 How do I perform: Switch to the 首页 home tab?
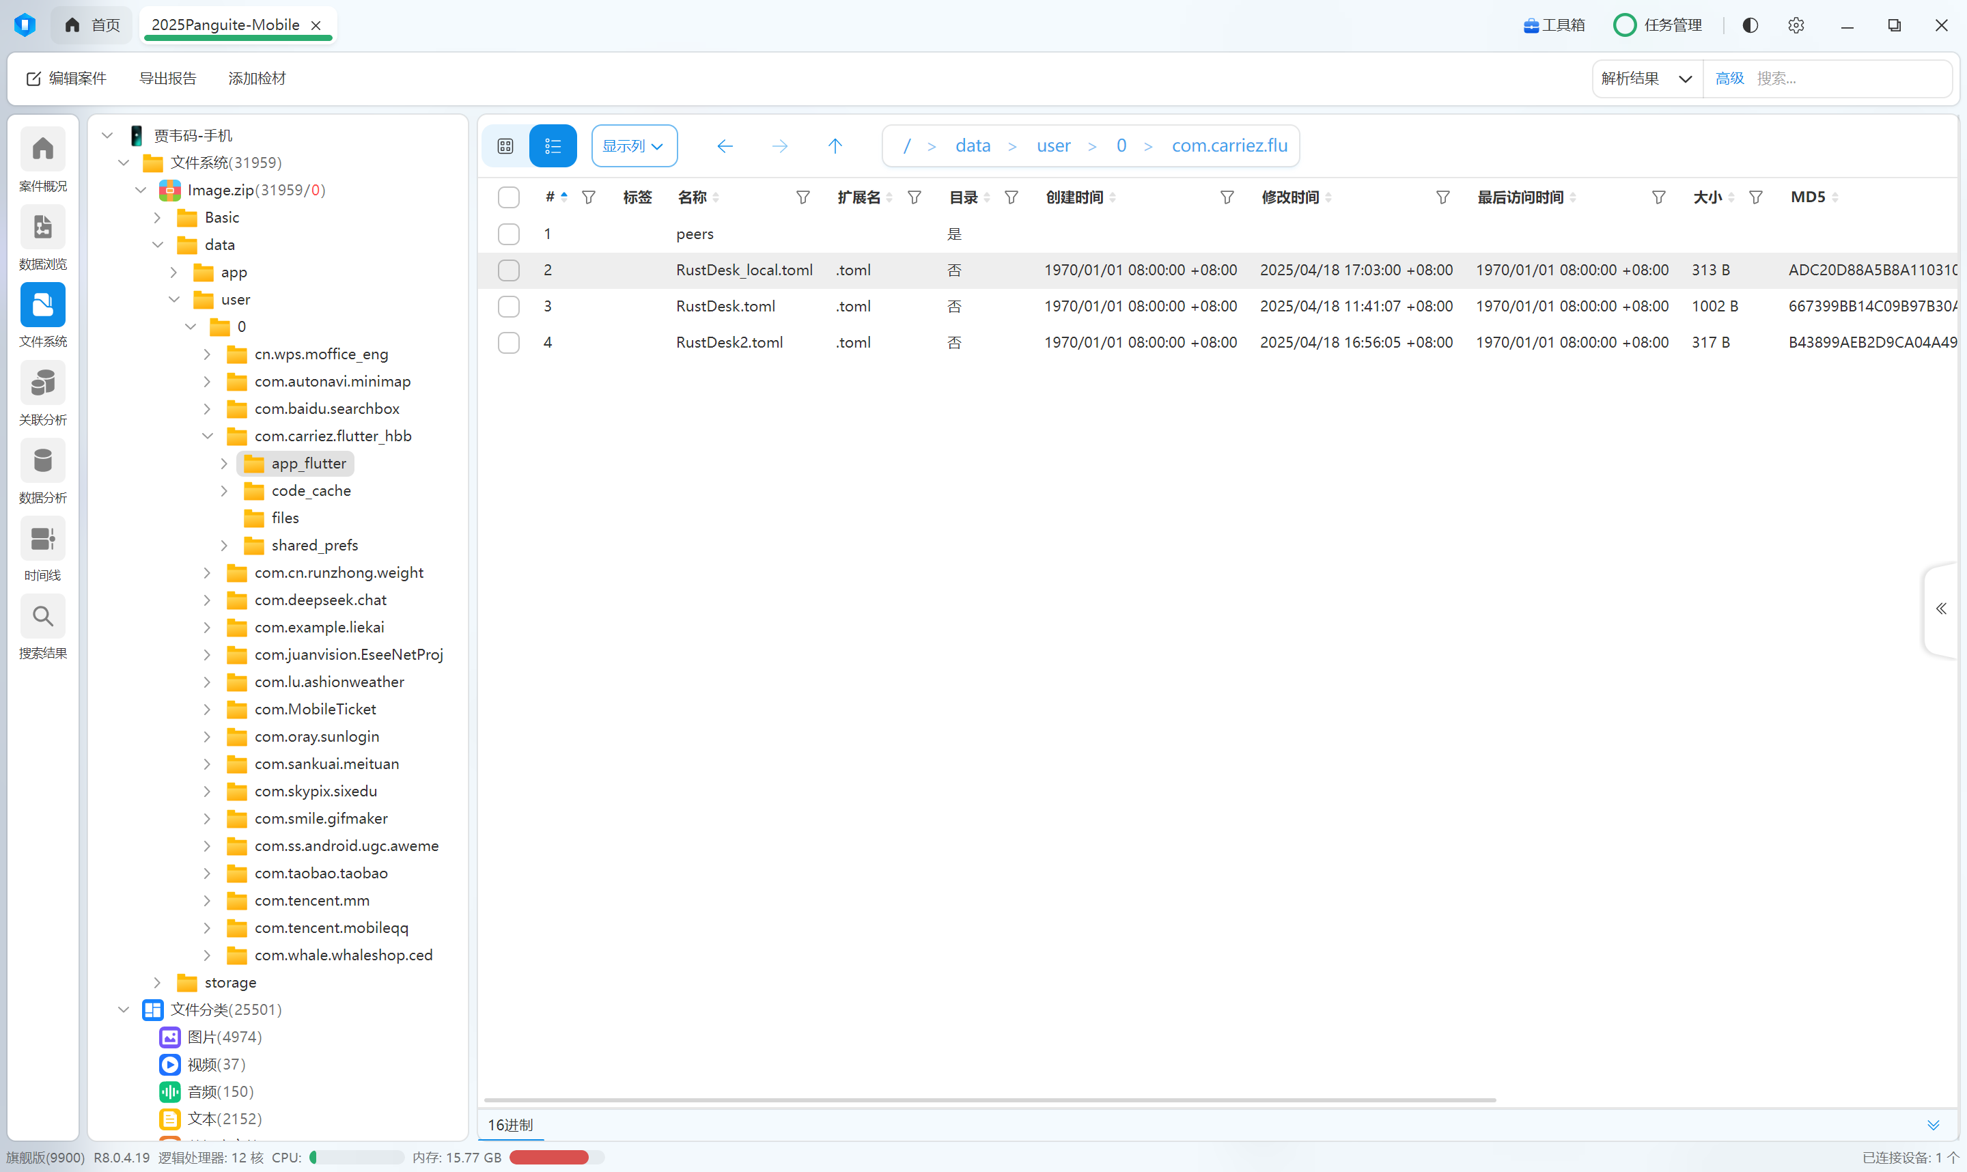(92, 25)
